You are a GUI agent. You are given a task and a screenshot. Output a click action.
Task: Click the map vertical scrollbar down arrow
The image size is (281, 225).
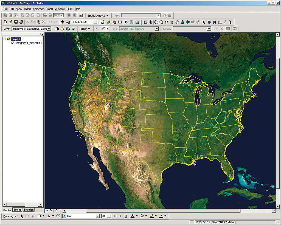[x=277, y=207]
